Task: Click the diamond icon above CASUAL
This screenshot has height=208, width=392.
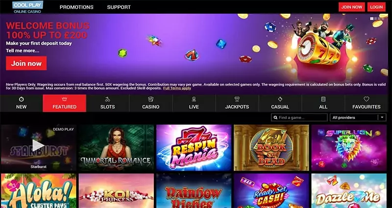Action: point(280,99)
